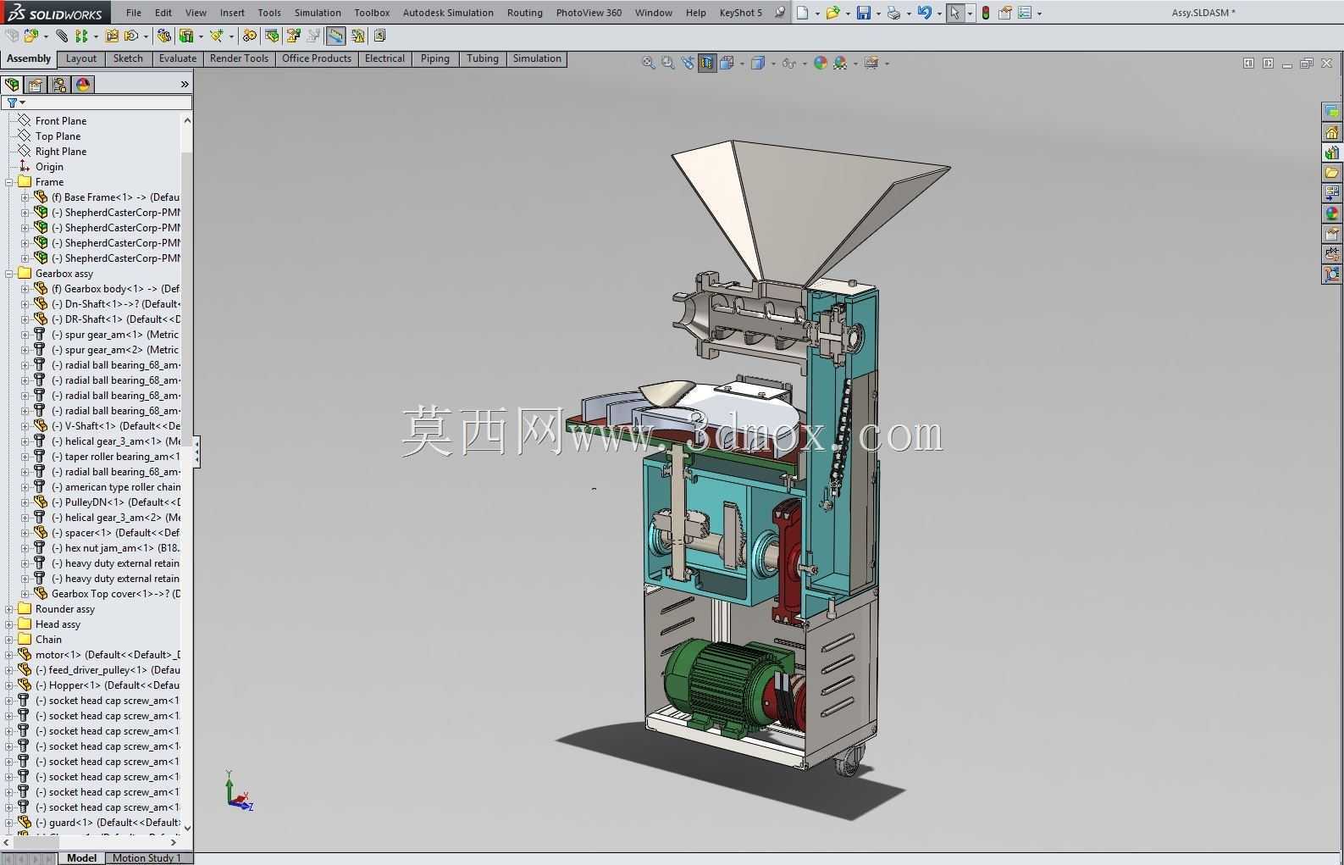Click the SolidWorks Resources home icon
Viewport: 1344px width, 865px height.
(x=1332, y=132)
